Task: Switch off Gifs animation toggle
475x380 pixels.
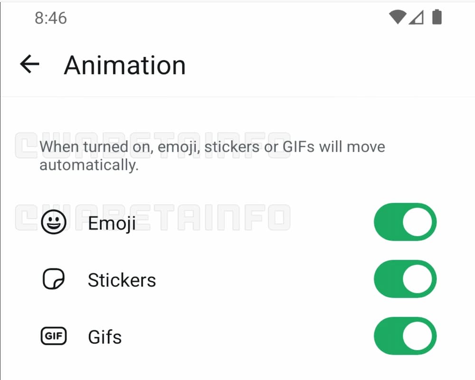Action: (x=405, y=336)
